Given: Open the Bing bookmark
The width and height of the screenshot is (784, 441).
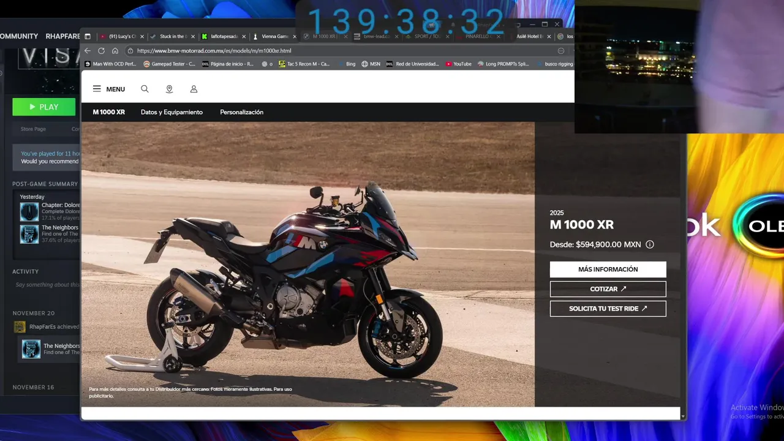Looking at the screenshot, I should tap(346, 64).
